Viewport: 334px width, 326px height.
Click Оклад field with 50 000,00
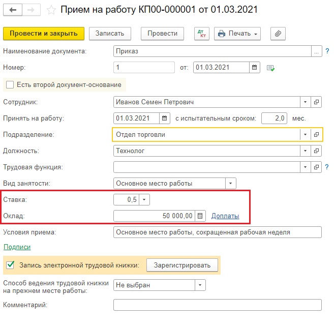[154, 216]
